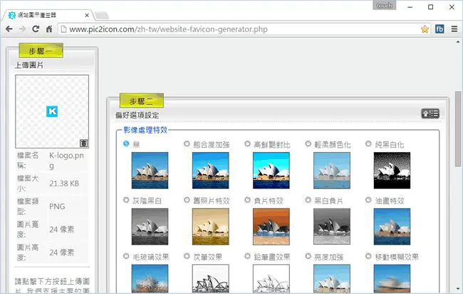Image resolution: width=463 pixels, height=294 pixels.
Task: Bookmark page with the star icon
Action: click(425, 29)
